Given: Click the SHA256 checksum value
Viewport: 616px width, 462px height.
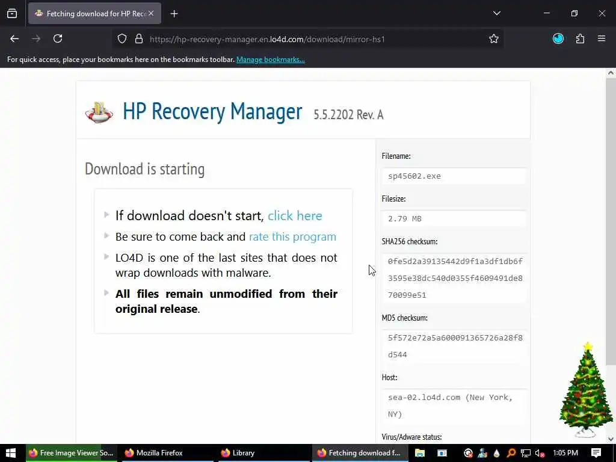Looking at the screenshot, I should click(x=454, y=278).
